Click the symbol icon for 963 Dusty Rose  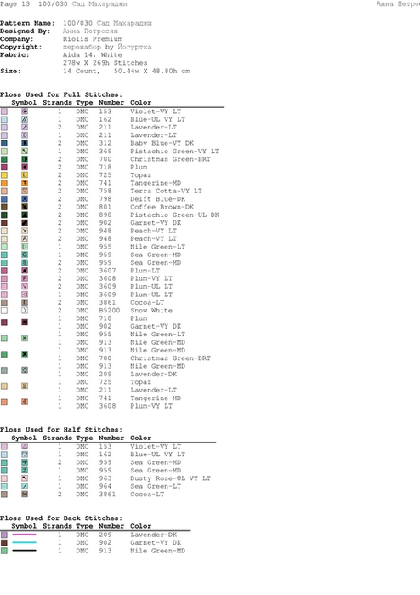25,478
